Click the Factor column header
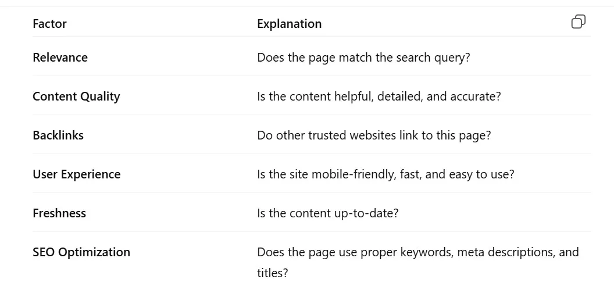Screen dimensions: 614x283 pyautogui.click(x=50, y=24)
